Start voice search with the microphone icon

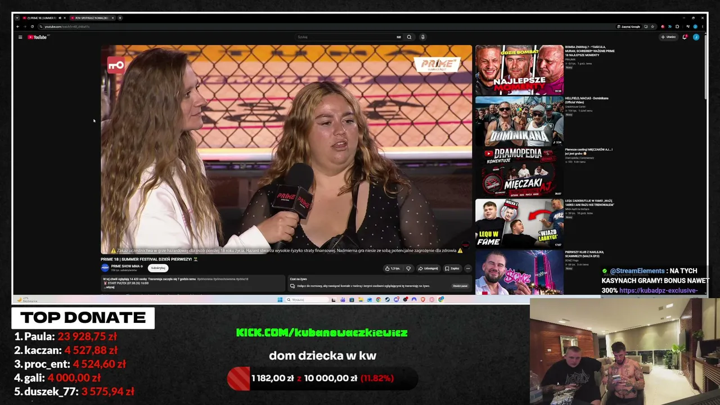point(423,37)
